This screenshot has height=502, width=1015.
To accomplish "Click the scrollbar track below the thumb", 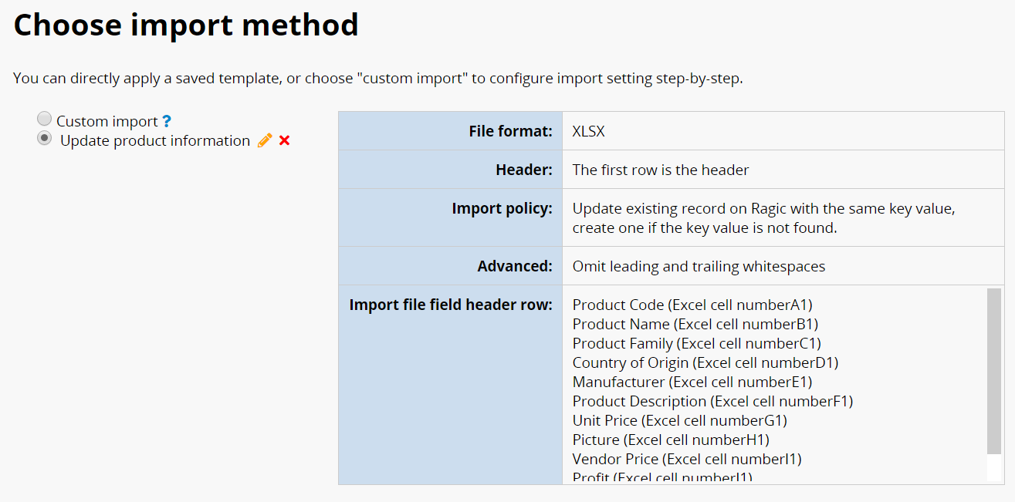I will 994,467.
